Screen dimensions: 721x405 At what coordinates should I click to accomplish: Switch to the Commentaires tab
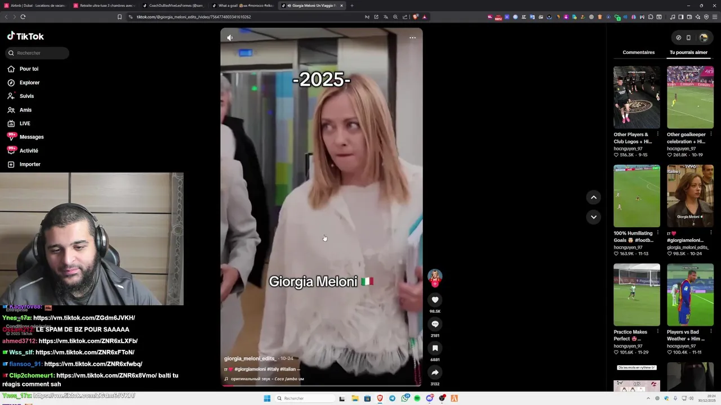[x=638, y=52]
